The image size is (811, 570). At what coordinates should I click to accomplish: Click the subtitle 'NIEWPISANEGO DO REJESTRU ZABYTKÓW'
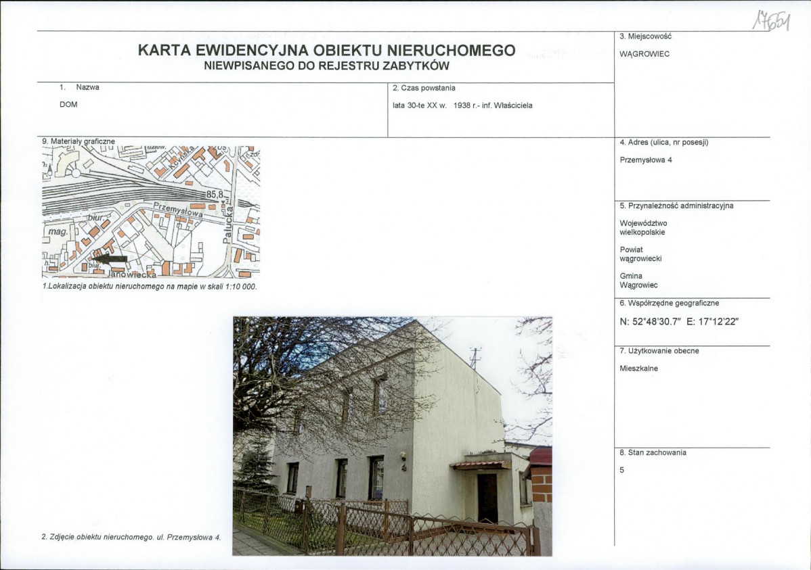point(326,66)
